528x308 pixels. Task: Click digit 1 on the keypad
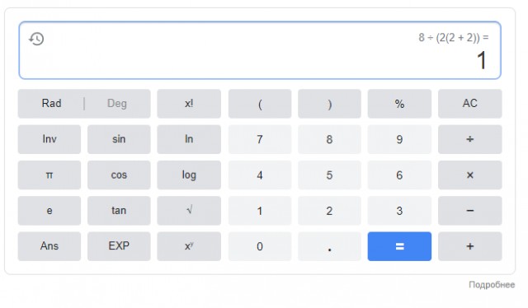(x=260, y=211)
